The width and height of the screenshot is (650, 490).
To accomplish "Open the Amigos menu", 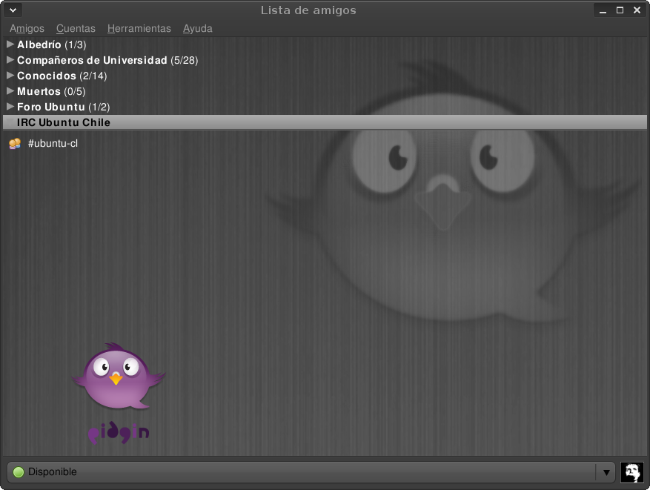I will 27,28.
